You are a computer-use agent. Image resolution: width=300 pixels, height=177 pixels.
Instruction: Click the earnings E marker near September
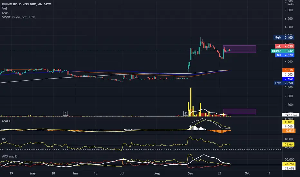point(186,113)
